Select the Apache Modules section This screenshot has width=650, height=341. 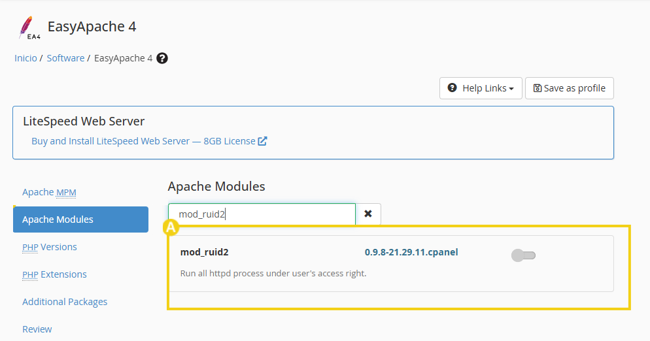tap(81, 219)
